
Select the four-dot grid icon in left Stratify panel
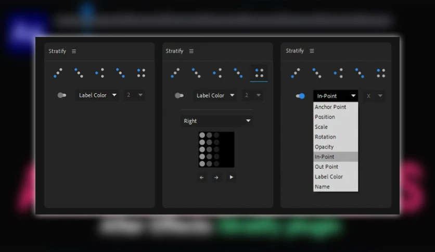point(141,73)
